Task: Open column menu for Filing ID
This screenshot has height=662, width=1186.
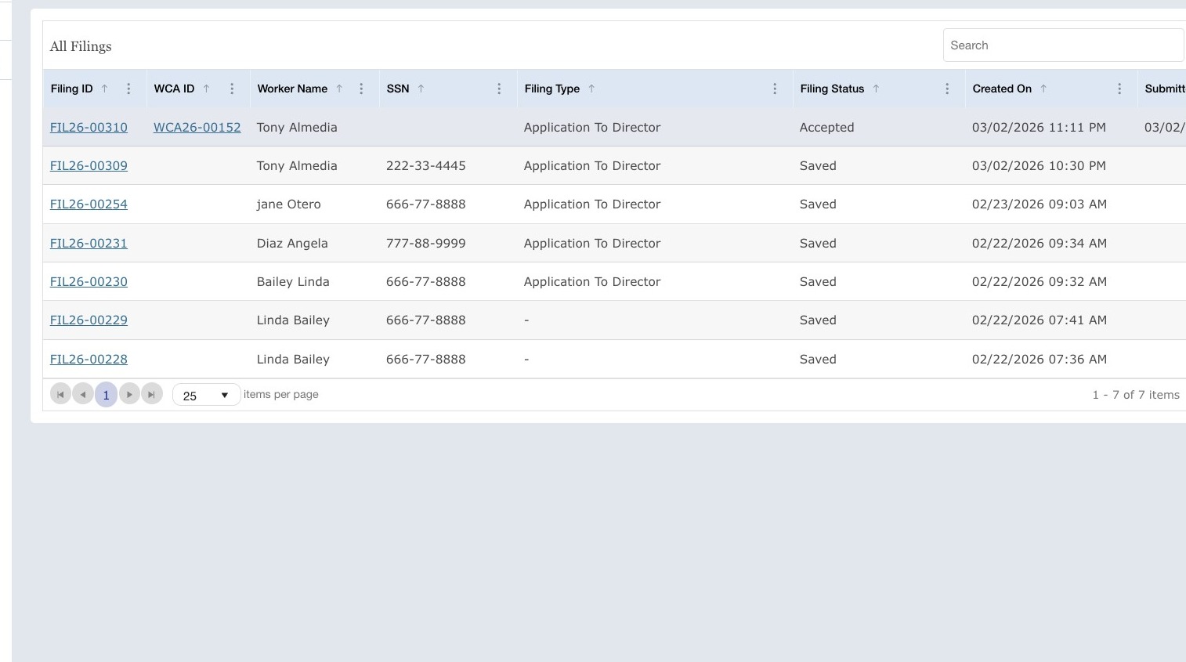Action: coord(128,89)
